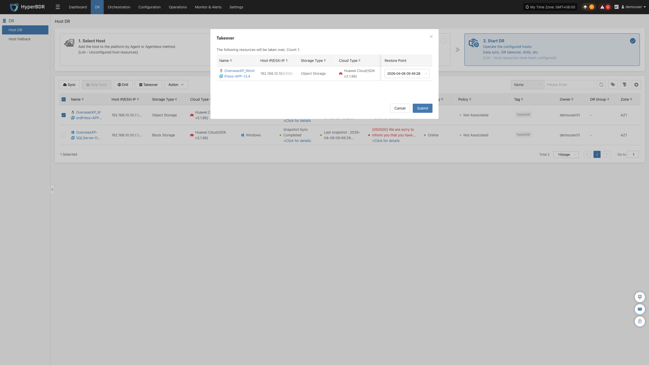
Task: Toggle the select-all header checkbox
Action: [64, 99]
